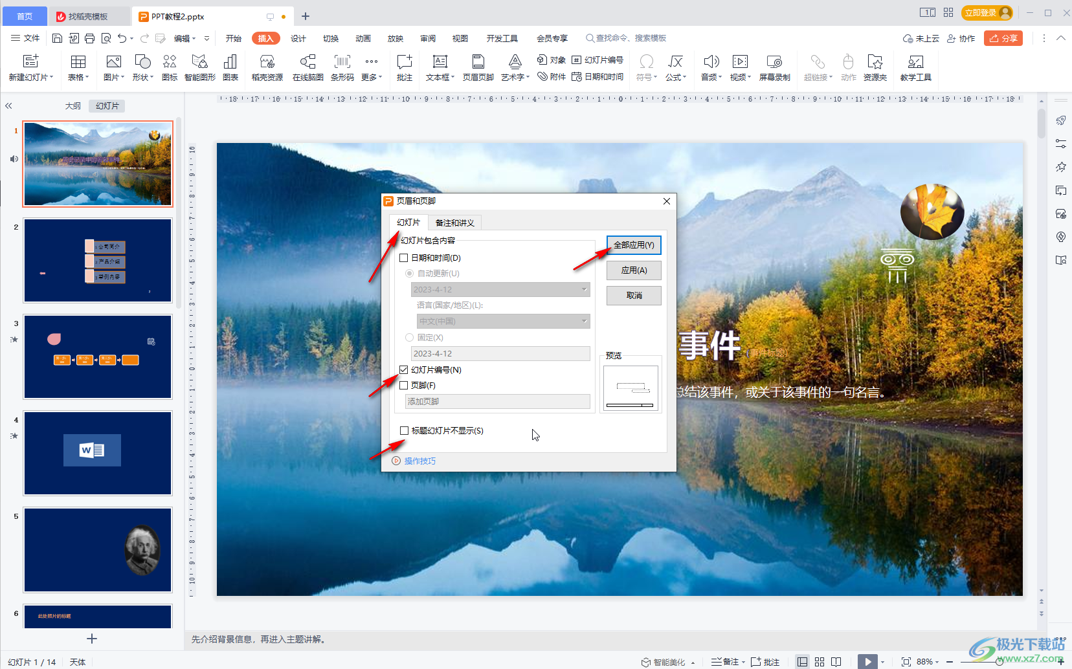Image resolution: width=1072 pixels, height=669 pixels.
Task: Select slide 5 thumbnail with Einstein photo
Action: pos(98,549)
